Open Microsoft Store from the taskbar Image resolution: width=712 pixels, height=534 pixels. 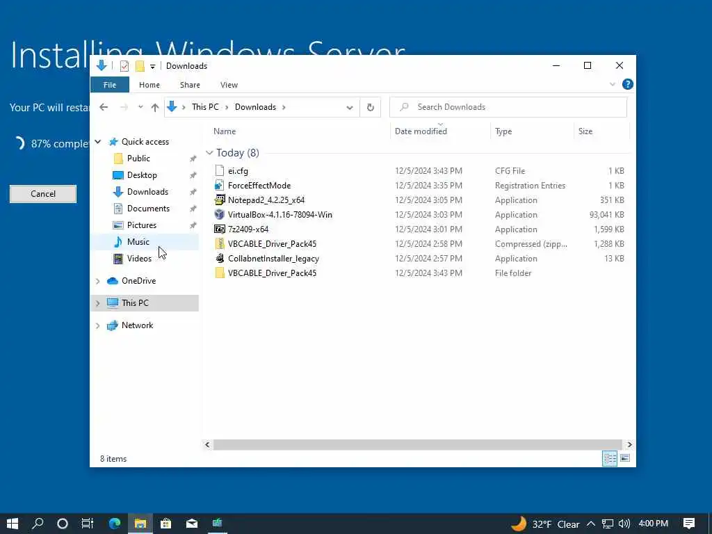pyautogui.click(x=166, y=524)
